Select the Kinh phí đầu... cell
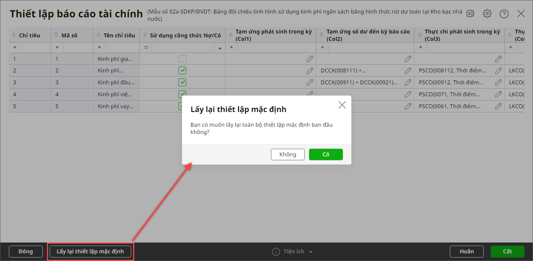Viewport: 533px width, 261px height. point(116,82)
